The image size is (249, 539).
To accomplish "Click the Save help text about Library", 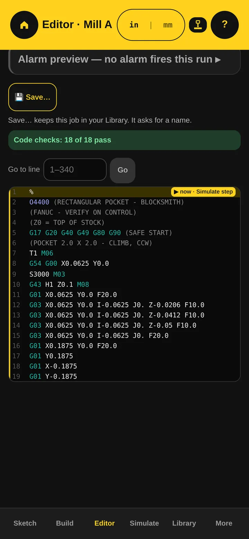I will [100, 120].
